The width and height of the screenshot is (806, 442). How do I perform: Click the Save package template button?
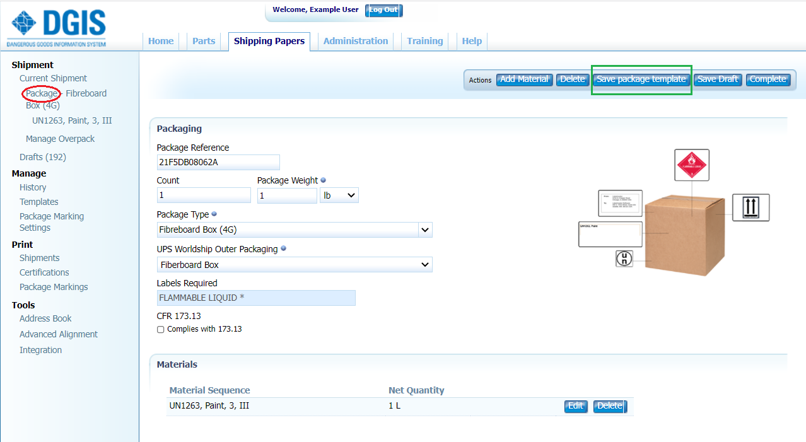click(641, 79)
